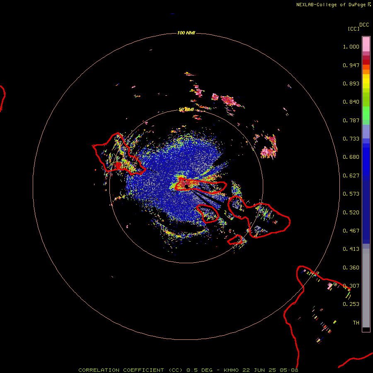Click the 50 NMI range ring label
Viewport: 373px width, 373px height.
pyautogui.click(x=186, y=109)
